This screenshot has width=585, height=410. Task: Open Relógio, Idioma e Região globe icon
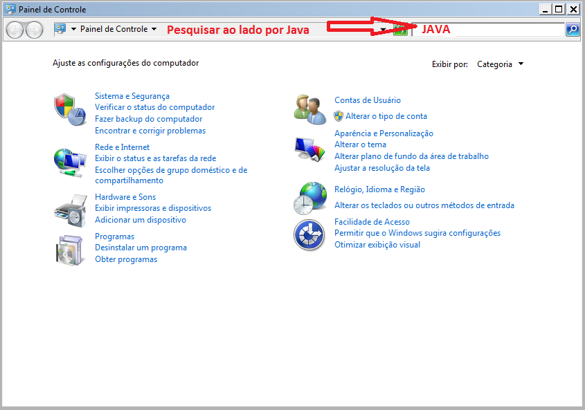coord(309,198)
